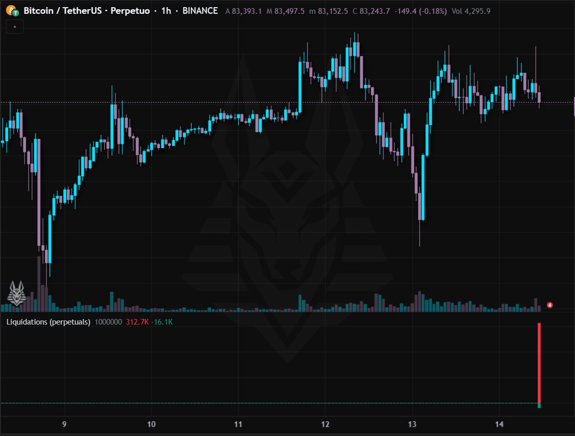The width and height of the screenshot is (575, 436).
Task: Click the Vol 4,295.9 readout
Action: point(471,11)
